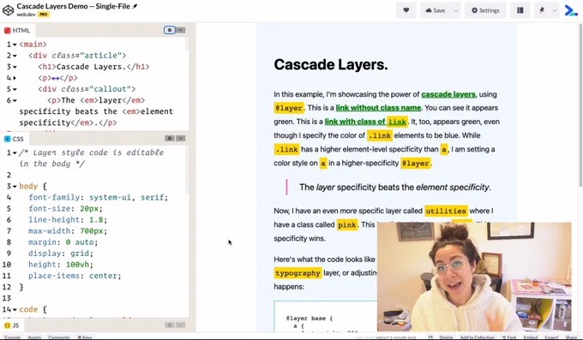
Task: Click the PRO badge
Action: click(x=44, y=15)
